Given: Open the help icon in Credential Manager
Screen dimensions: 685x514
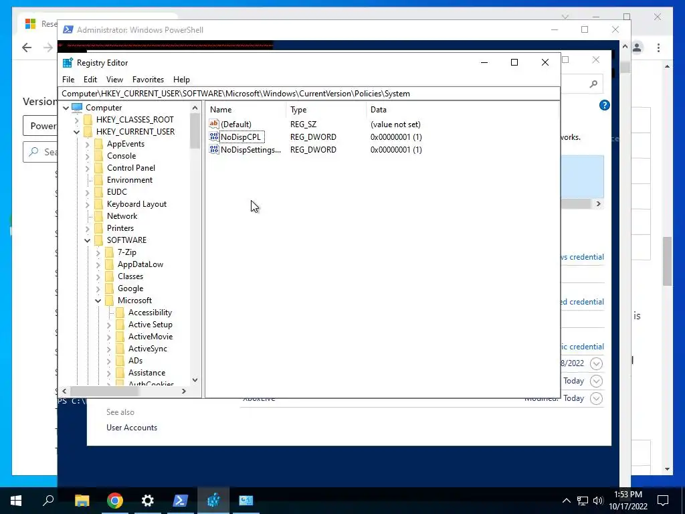Looking at the screenshot, I should (x=604, y=105).
